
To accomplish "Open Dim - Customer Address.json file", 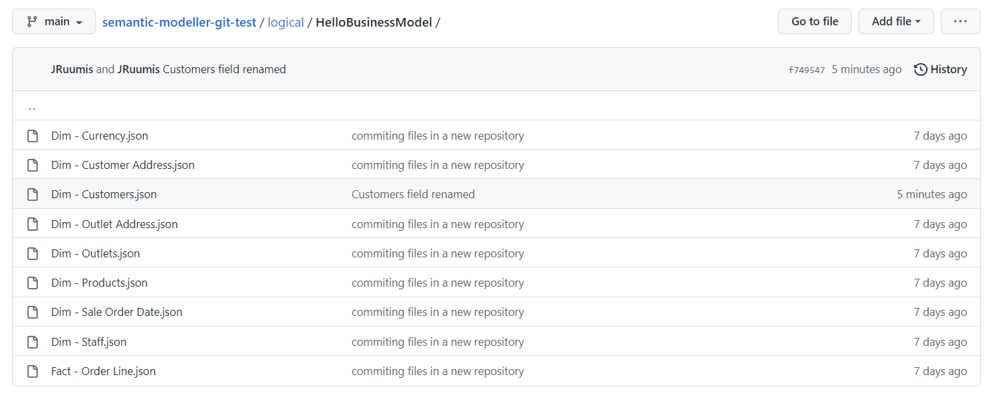I will (x=123, y=165).
